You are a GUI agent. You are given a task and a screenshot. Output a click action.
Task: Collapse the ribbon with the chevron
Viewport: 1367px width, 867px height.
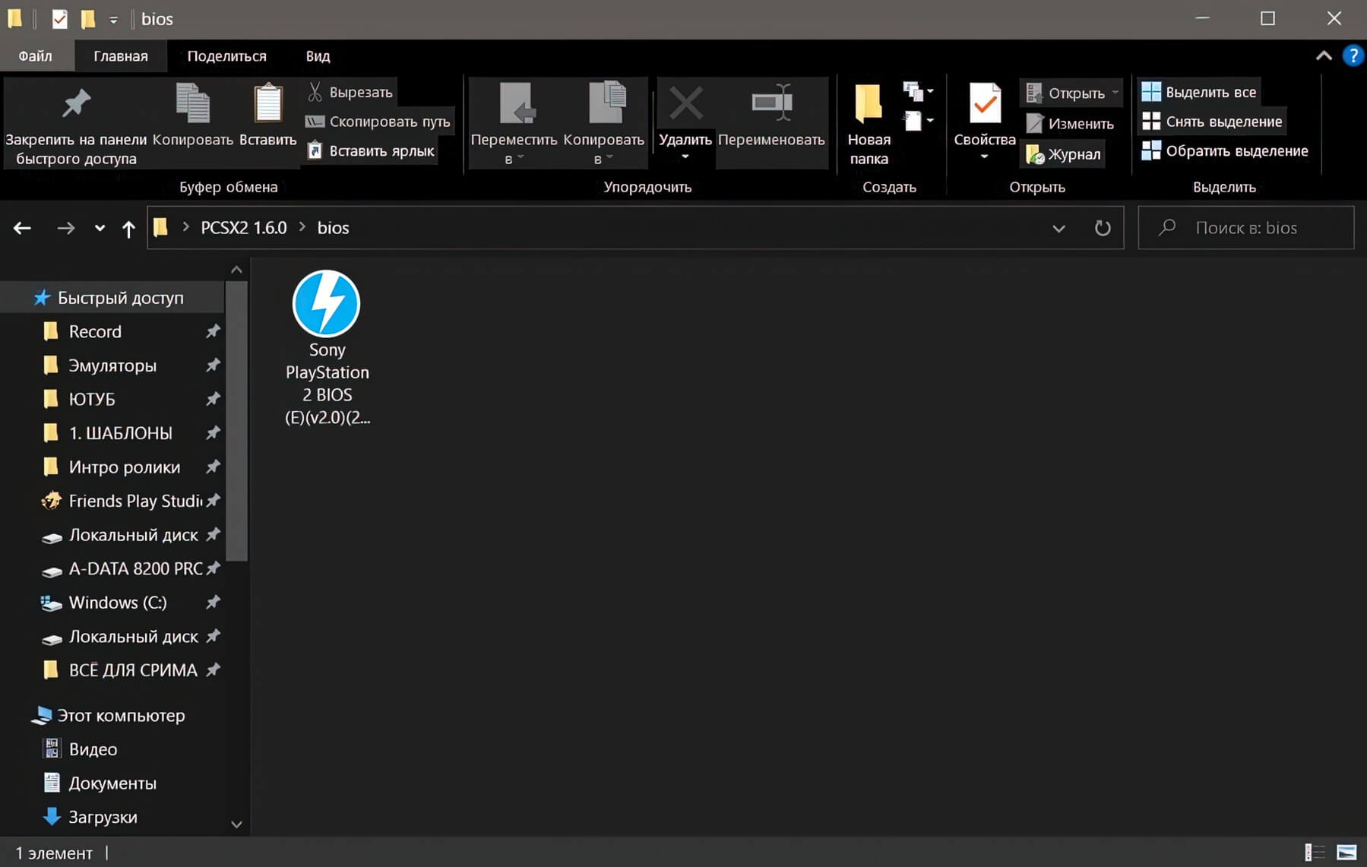click(1324, 55)
